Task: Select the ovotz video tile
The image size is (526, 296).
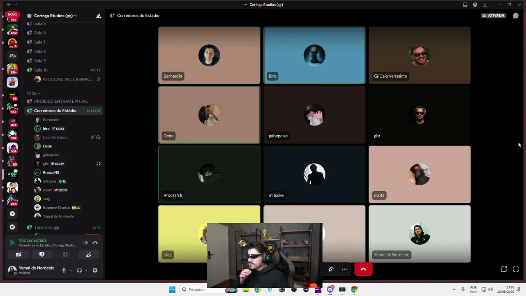Action: (x=420, y=174)
